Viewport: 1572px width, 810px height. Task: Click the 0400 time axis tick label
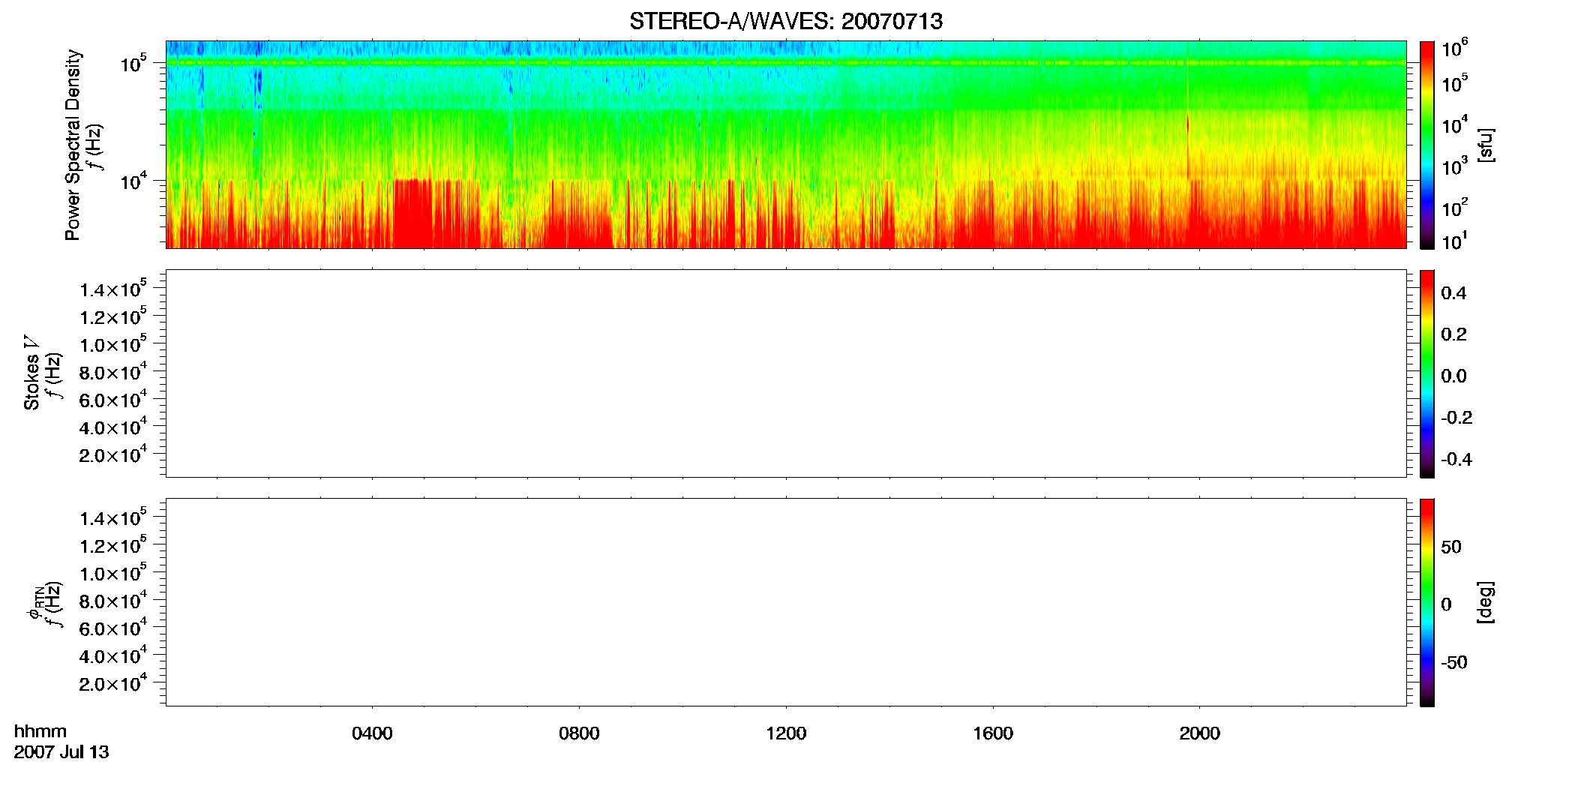[372, 733]
